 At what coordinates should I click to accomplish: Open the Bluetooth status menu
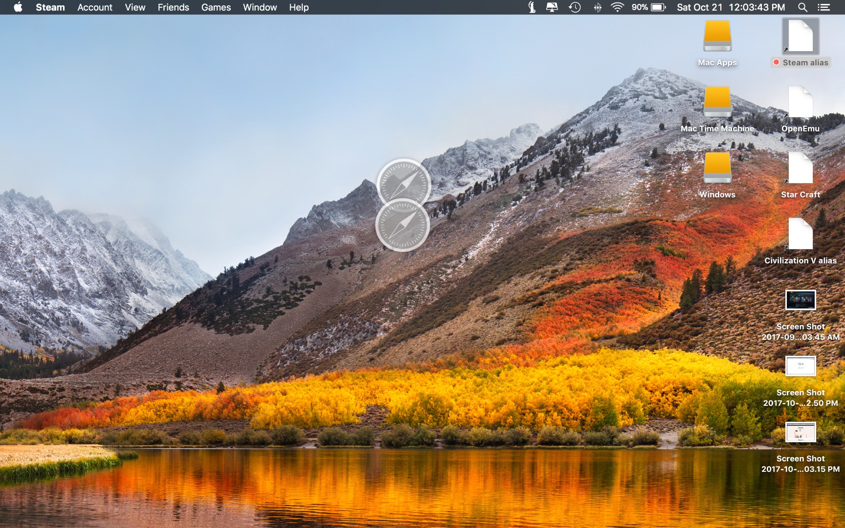pos(598,7)
